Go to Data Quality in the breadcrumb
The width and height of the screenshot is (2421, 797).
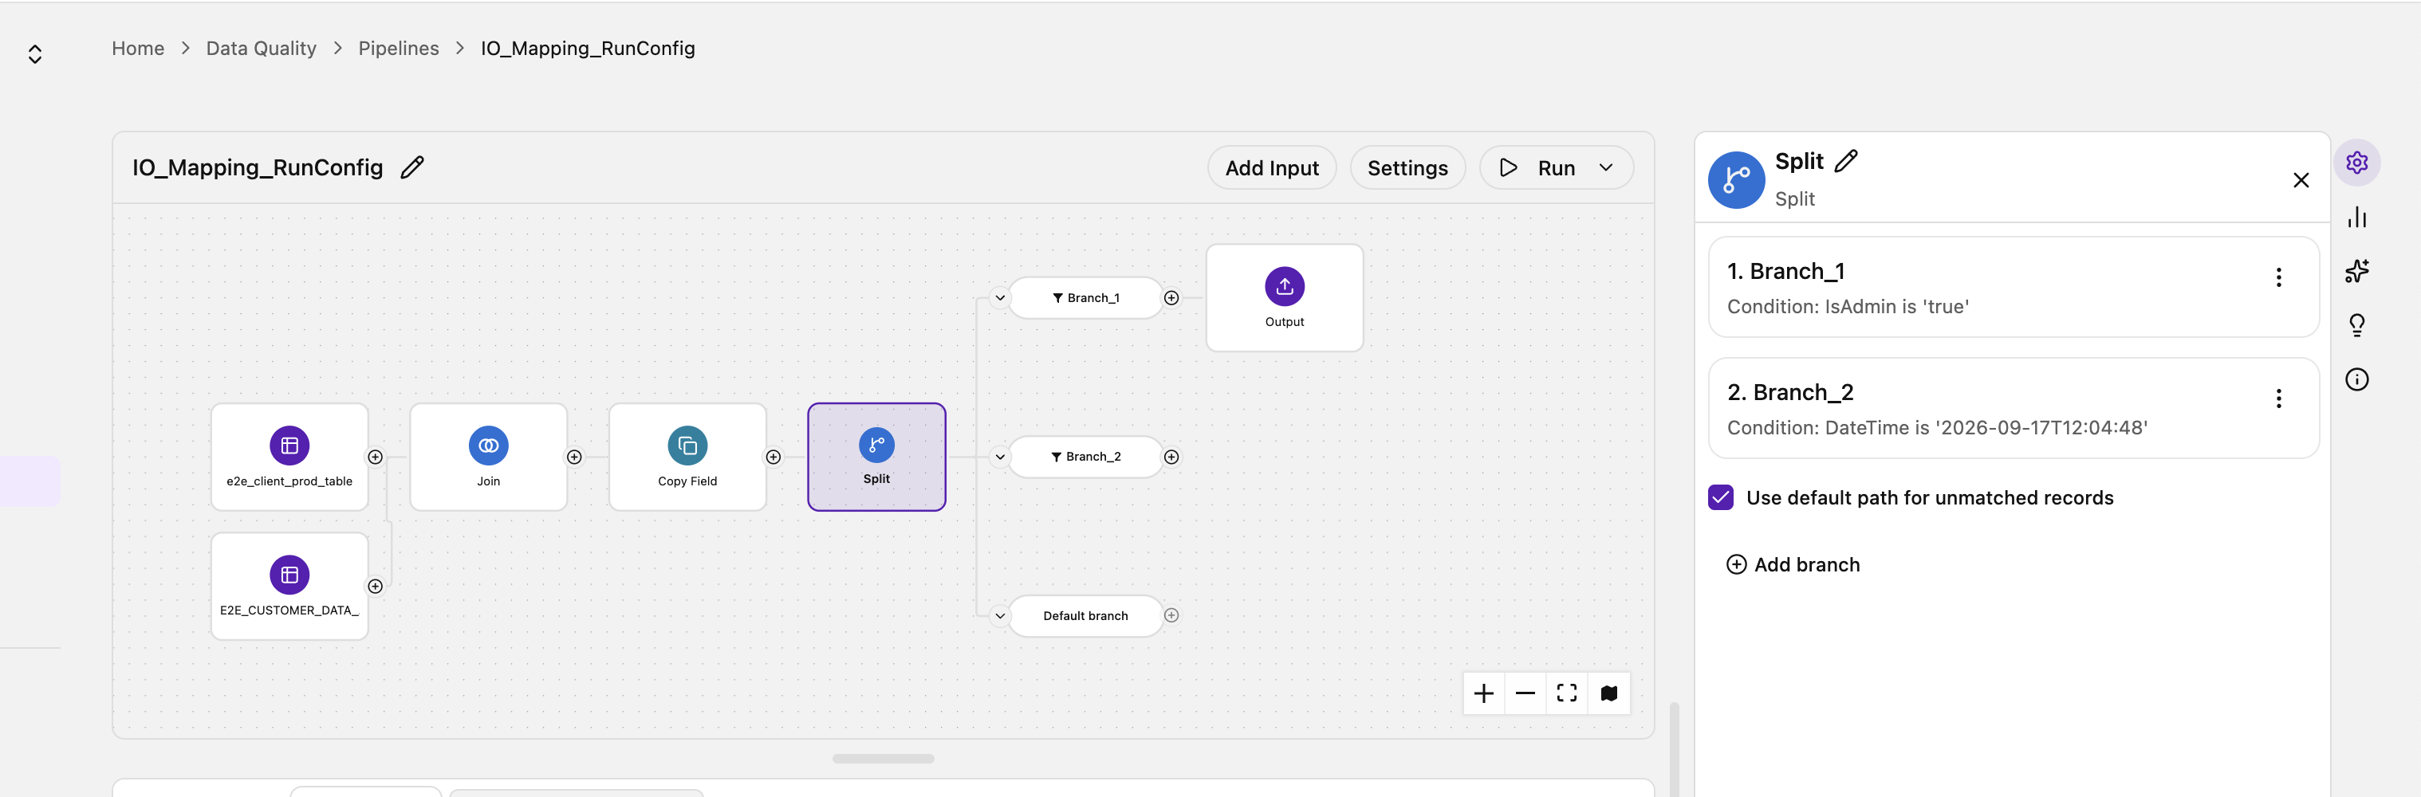(x=262, y=48)
